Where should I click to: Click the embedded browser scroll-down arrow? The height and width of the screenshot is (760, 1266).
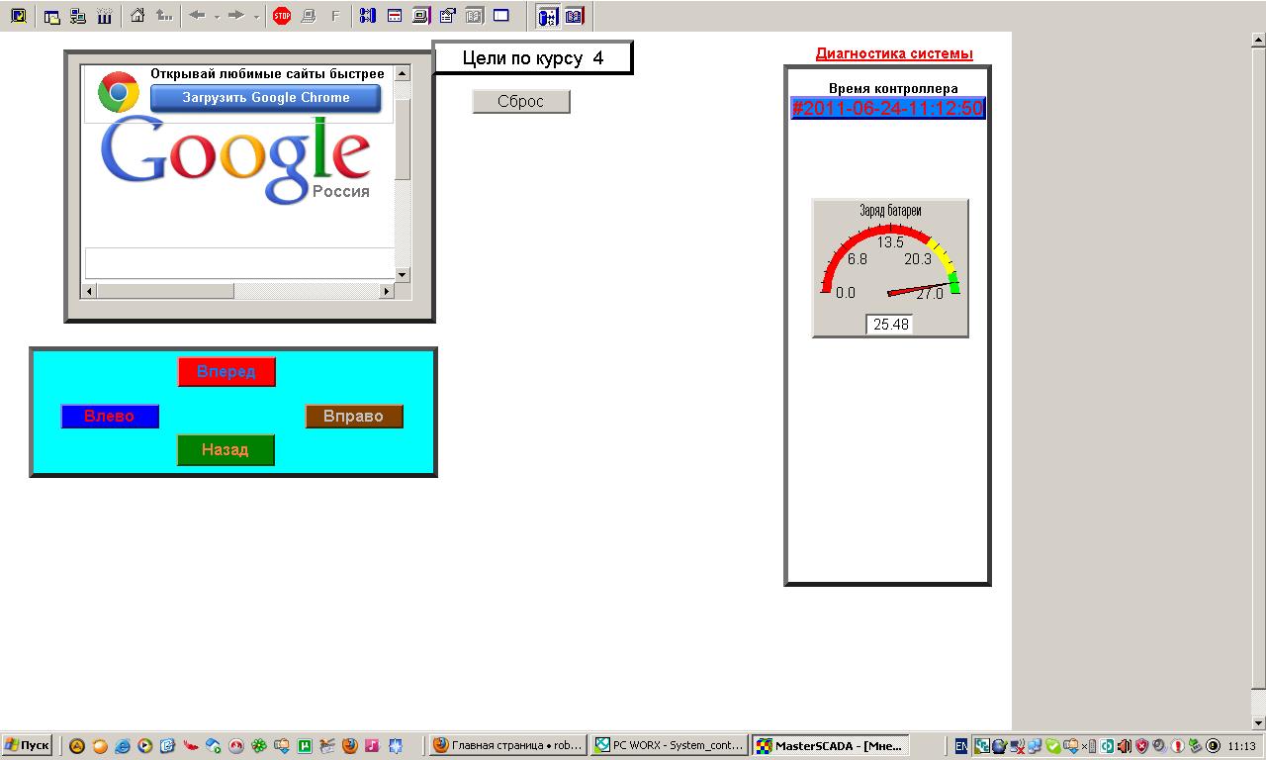403,274
